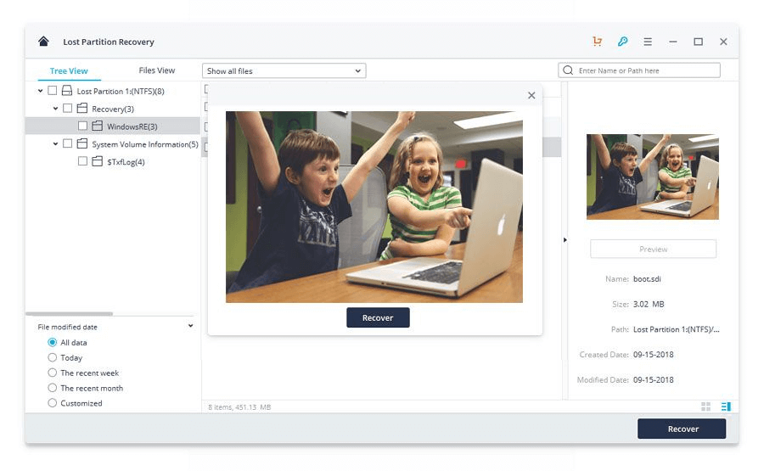Open the shopping cart purchase icon
Image resolution: width=764 pixels, height=471 pixels.
tap(598, 42)
